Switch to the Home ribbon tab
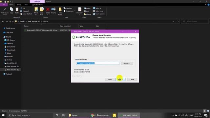This screenshot has height=118, width=210. pyautogui.click(x=11, y=5)
